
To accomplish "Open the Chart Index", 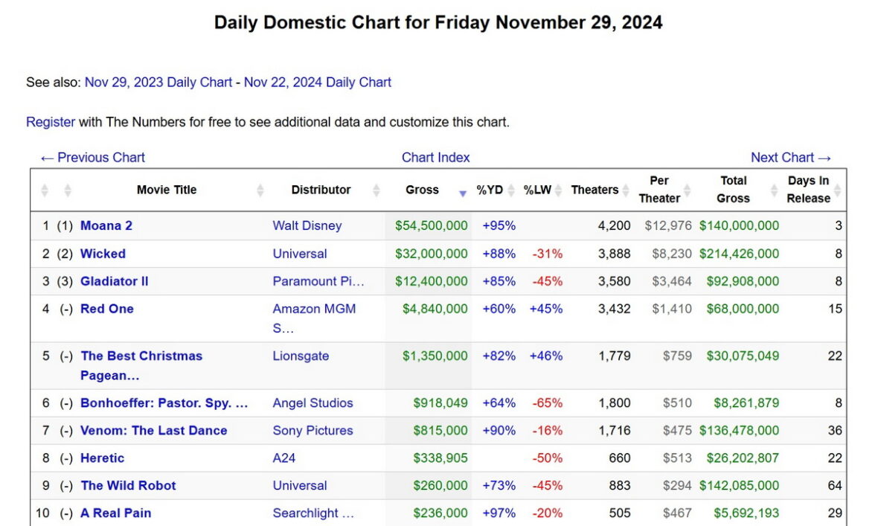I will tap(436, 158).
